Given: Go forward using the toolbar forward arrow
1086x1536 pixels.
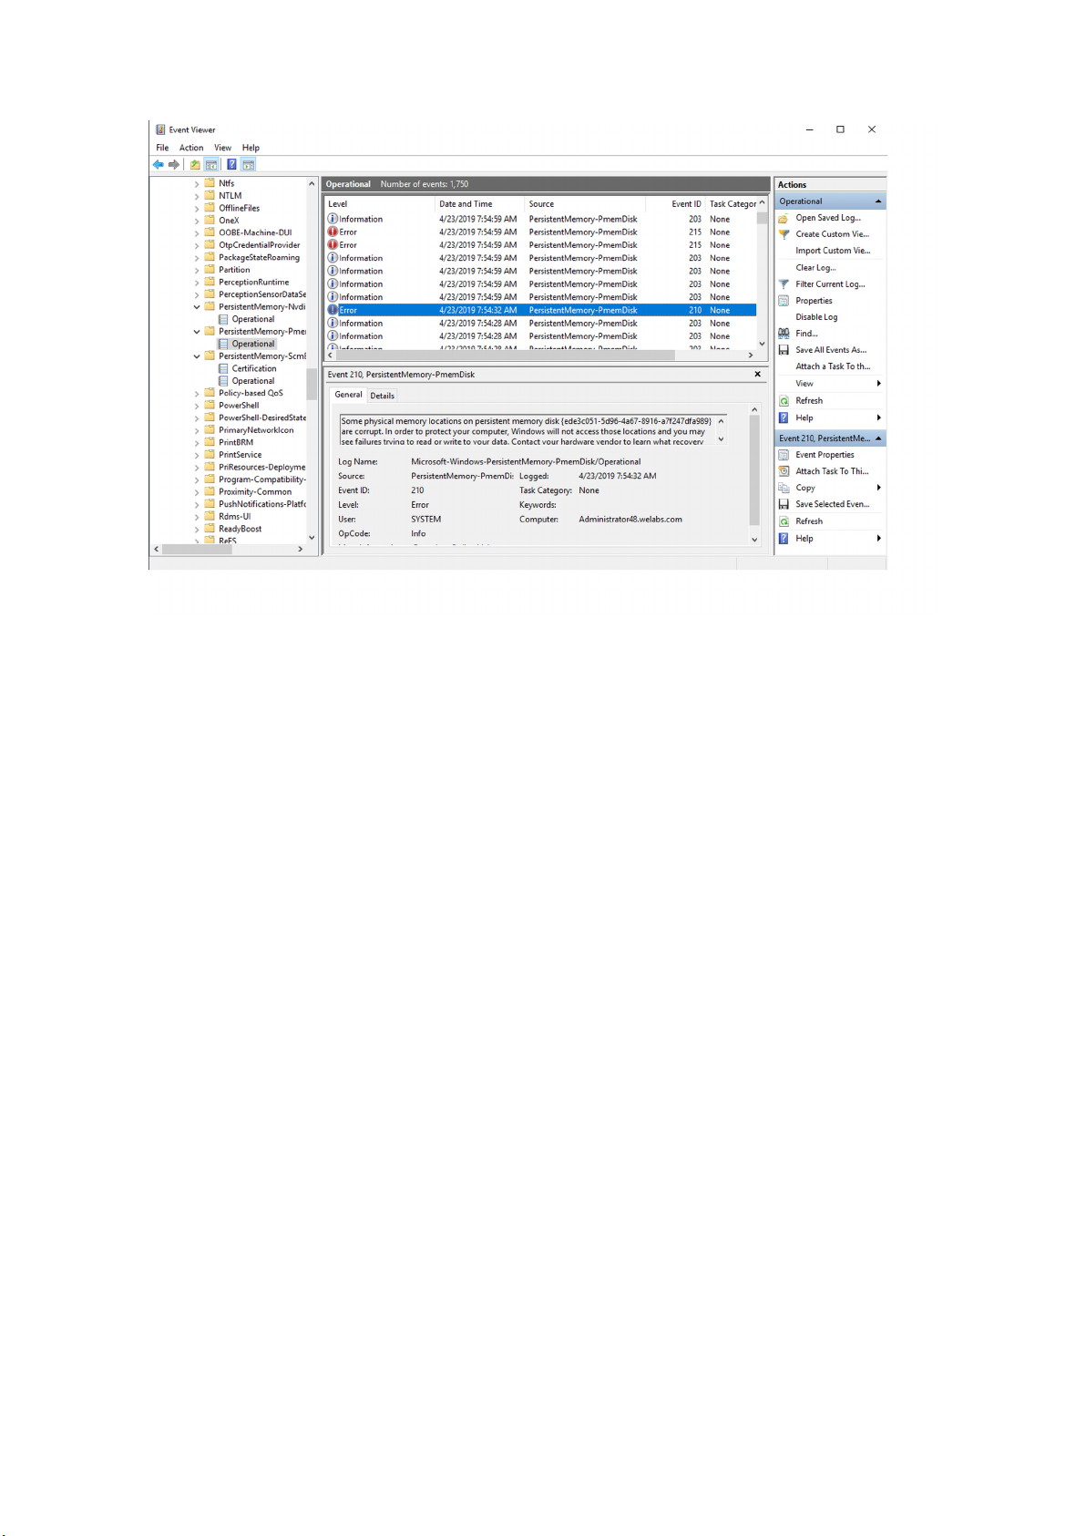Looking at the screenshot, I should point(173,165).
